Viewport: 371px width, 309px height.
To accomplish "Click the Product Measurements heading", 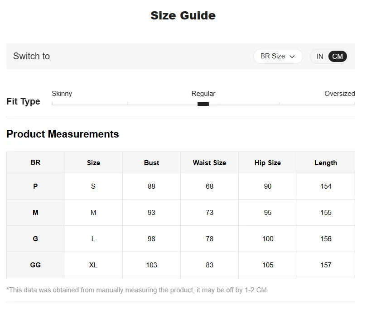I will (63, 134).
